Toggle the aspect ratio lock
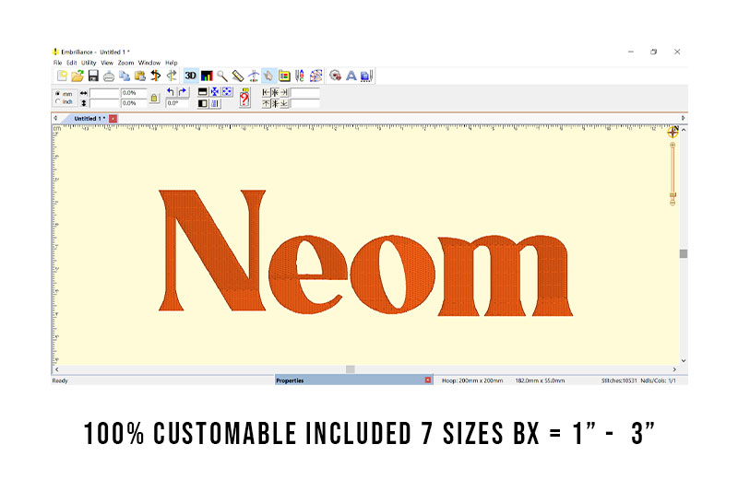Viewport: 738px width, 491px height. [x=154, y=99]
